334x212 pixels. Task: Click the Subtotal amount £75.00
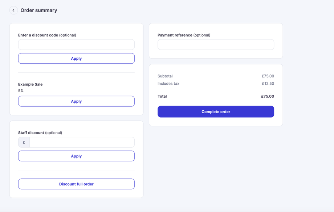268,76
